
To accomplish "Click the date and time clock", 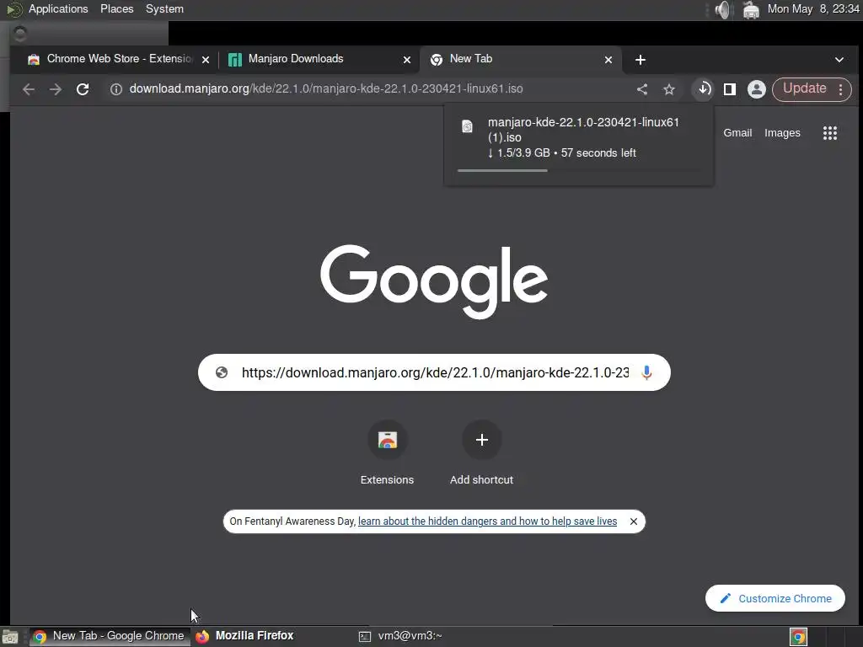I will [x=813, y=8].
